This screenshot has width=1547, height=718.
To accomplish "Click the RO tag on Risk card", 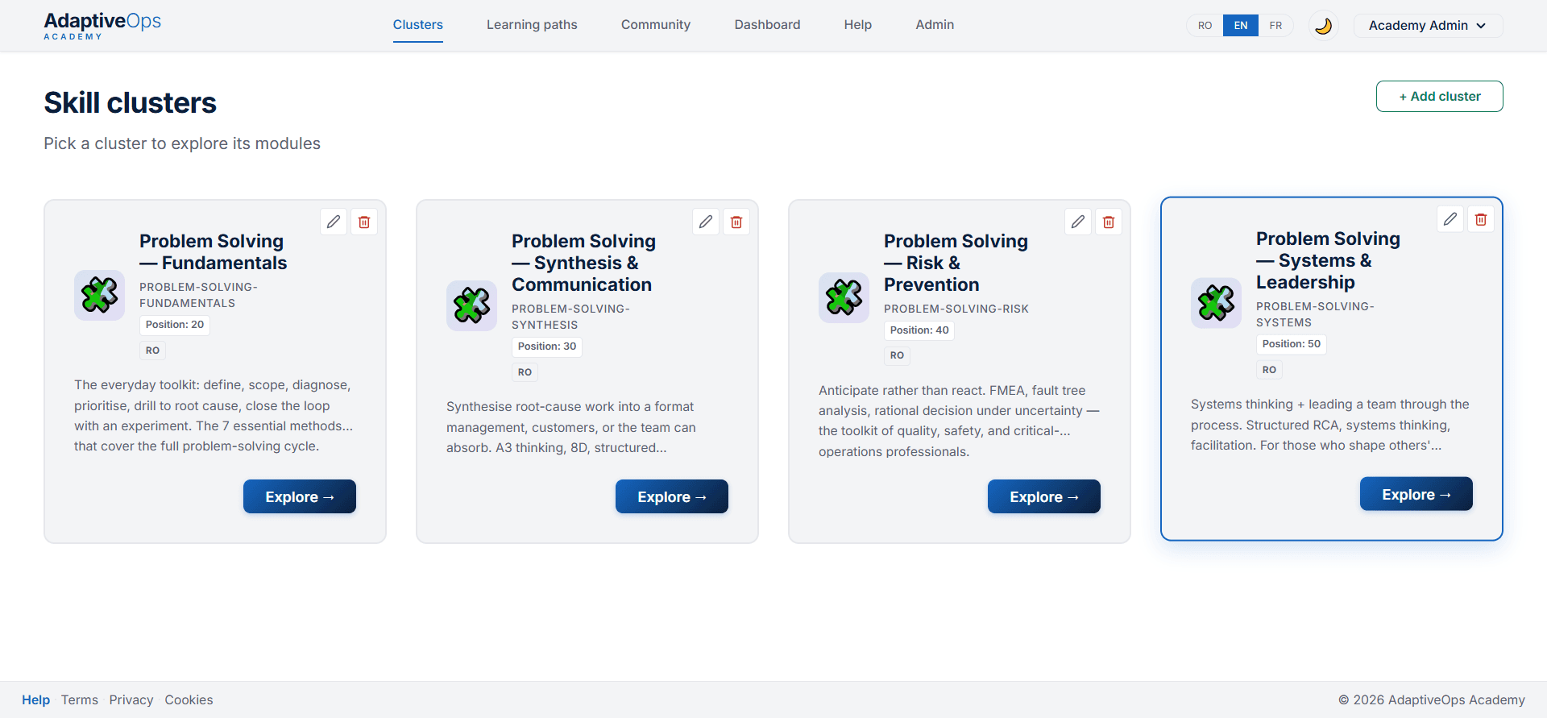I will [897, 355].
